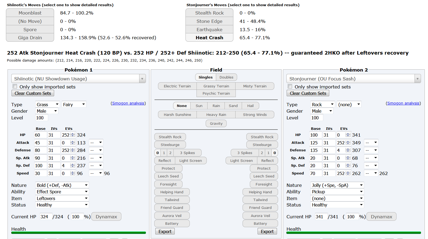Click Pokémon 1 green health bar
The height and width of the screenshot is (239, 428).
pos(79,233)
